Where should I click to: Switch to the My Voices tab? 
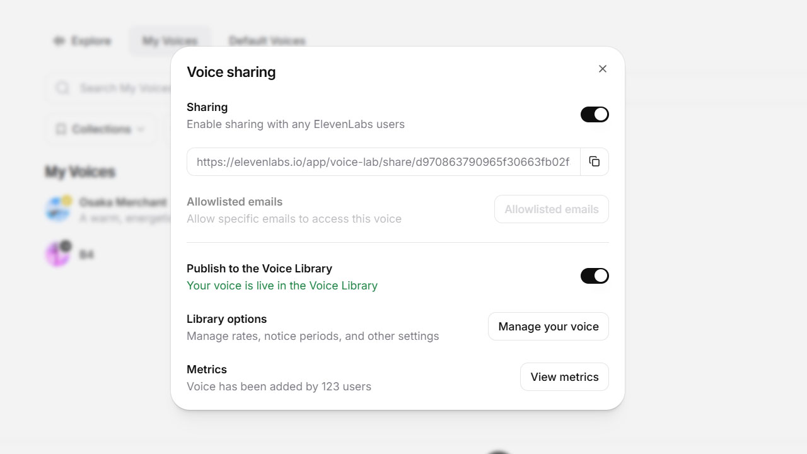click(170, 41)
